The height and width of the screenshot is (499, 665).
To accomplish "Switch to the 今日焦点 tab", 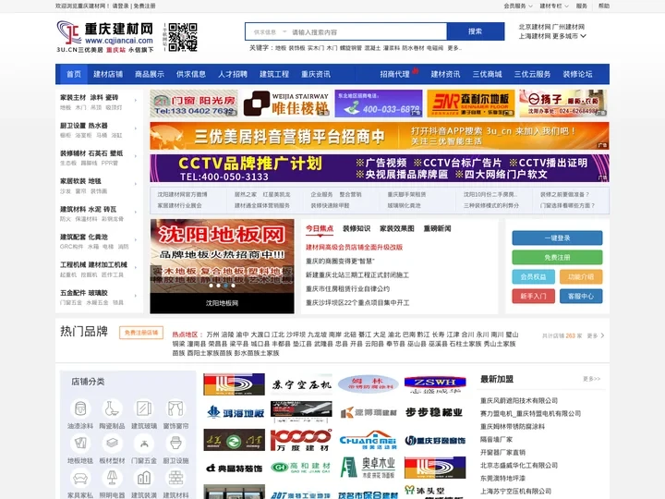I will point(320,229).
